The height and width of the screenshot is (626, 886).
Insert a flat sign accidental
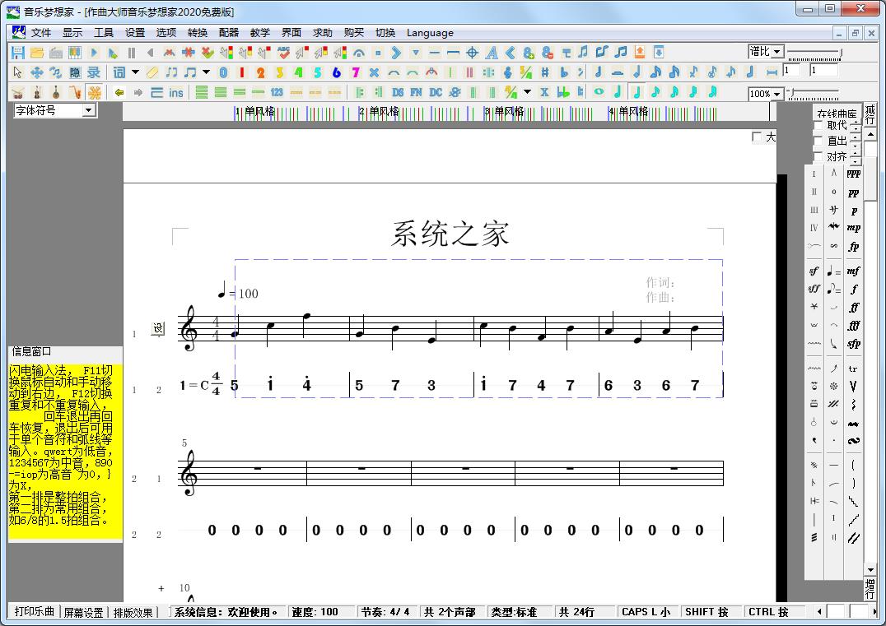click(563, 72)
